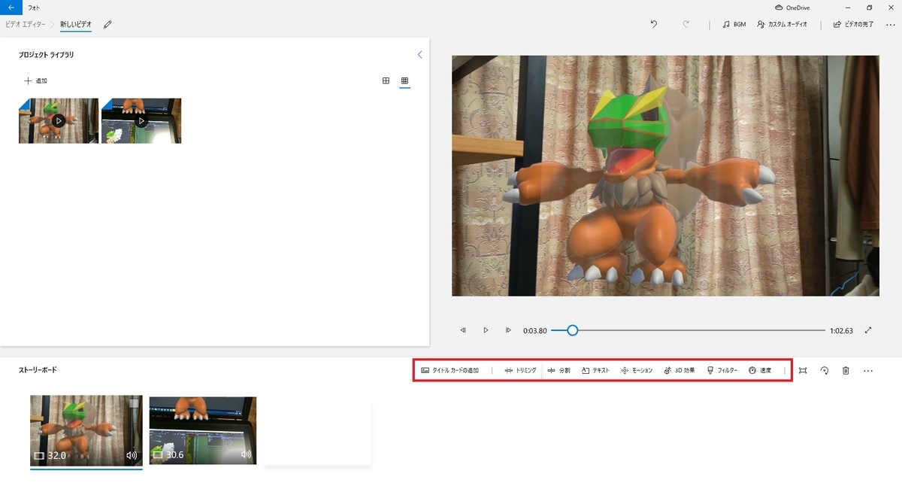Image resolution: width=902 pixels, height=489 pixels.
Task: Open the トリミング trim tool
Action: [x=520, y=370]
